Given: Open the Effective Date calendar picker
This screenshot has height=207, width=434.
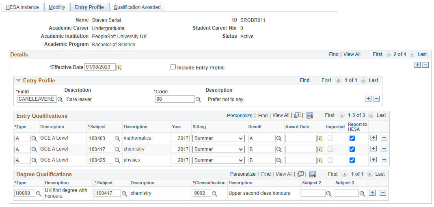Looking at the screenshot, I should tap(119, 68).
